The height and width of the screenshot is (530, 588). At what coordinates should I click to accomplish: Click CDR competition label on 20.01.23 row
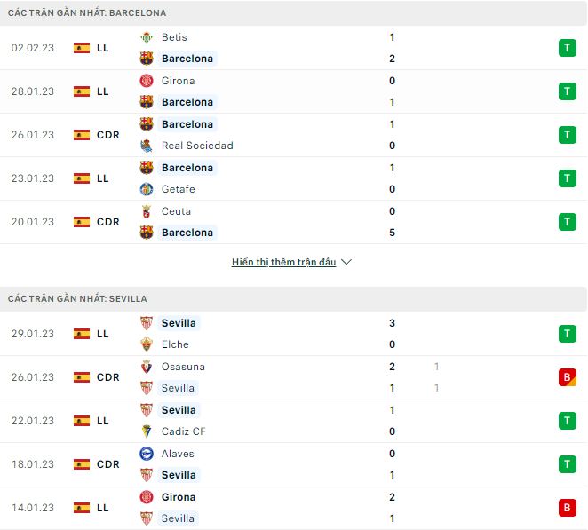(107, 222)
